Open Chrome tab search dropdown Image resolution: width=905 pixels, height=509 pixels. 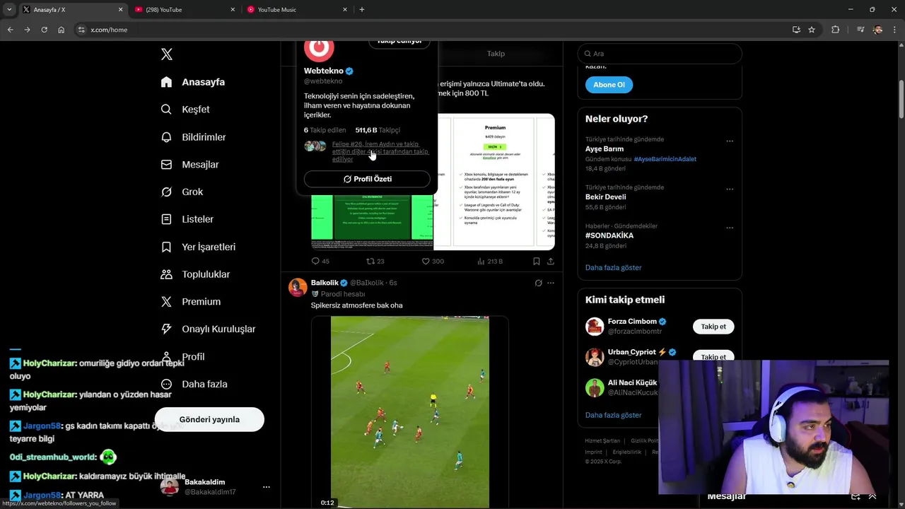pyautogui.click(x=9, y=9)
